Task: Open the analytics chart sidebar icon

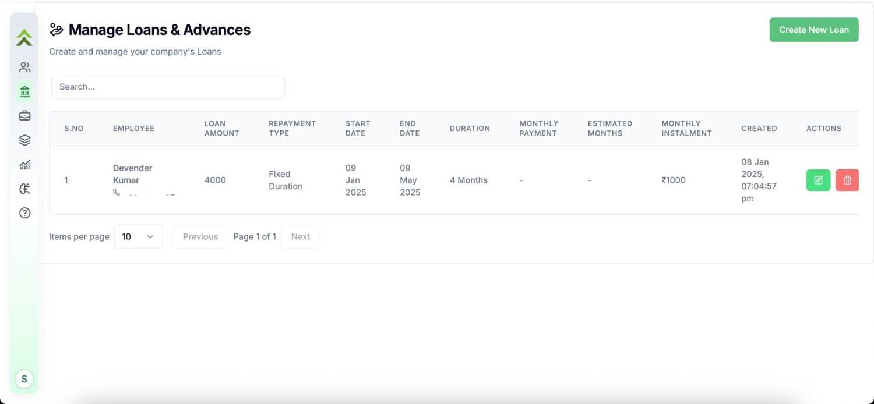Action: (x=24, y=165)
